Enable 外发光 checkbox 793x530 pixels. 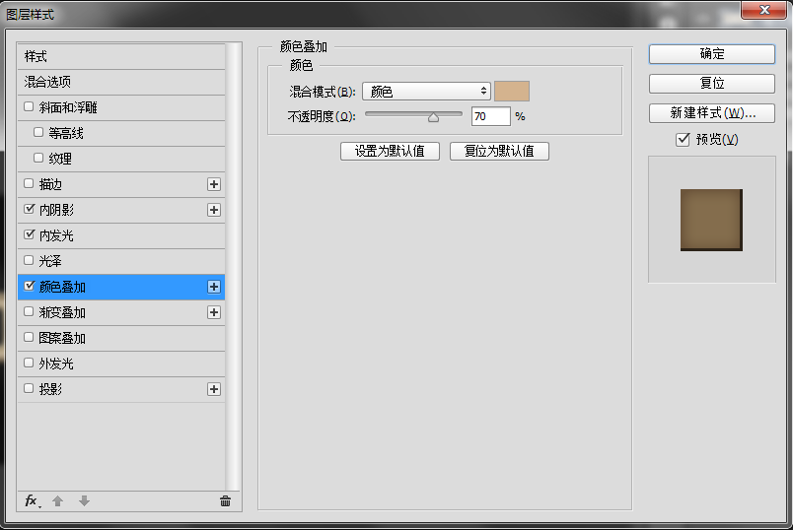click(29, 363)
